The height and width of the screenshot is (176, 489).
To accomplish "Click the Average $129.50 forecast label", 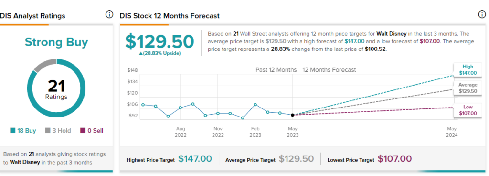I will [468, 88].
